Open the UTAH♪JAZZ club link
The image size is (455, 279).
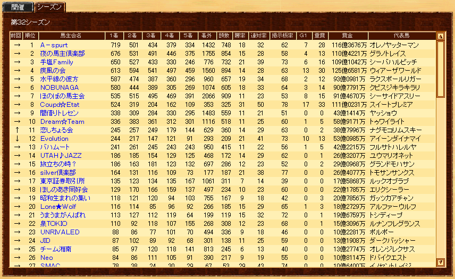61,156
